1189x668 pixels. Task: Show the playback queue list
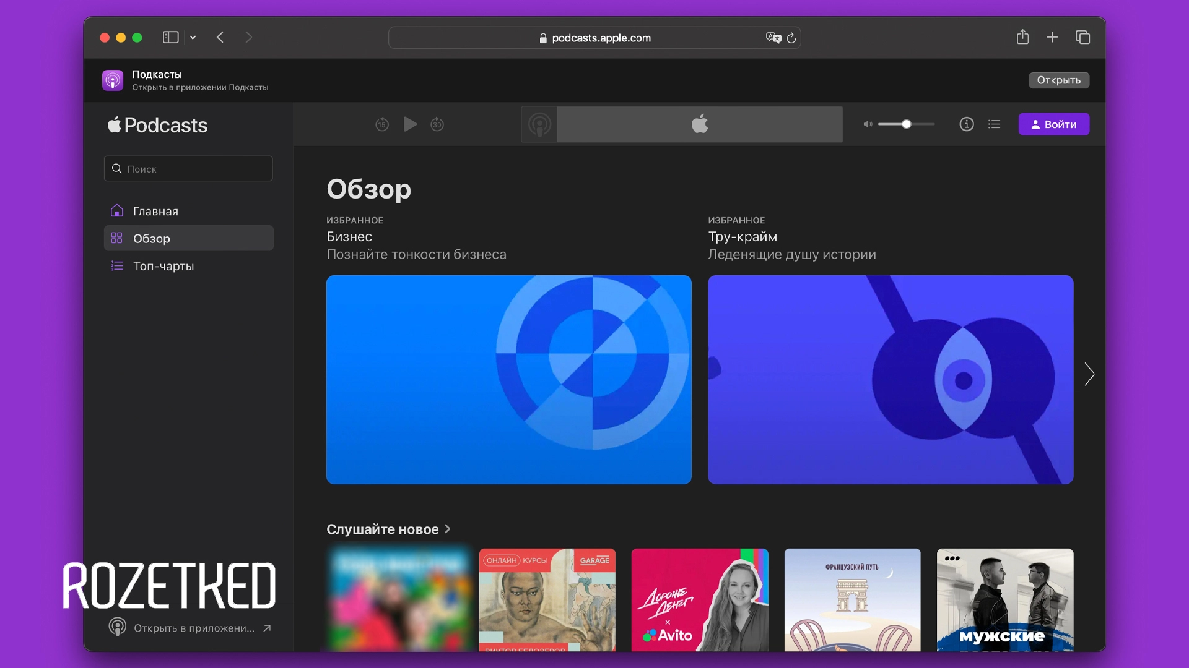[x=995, y=124]
